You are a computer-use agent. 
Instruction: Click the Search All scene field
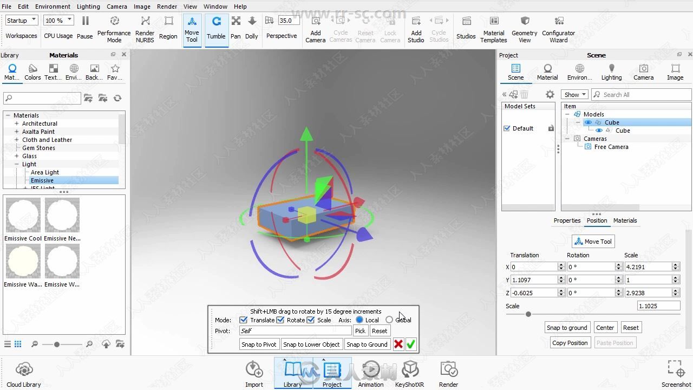[x=641, y=94]
